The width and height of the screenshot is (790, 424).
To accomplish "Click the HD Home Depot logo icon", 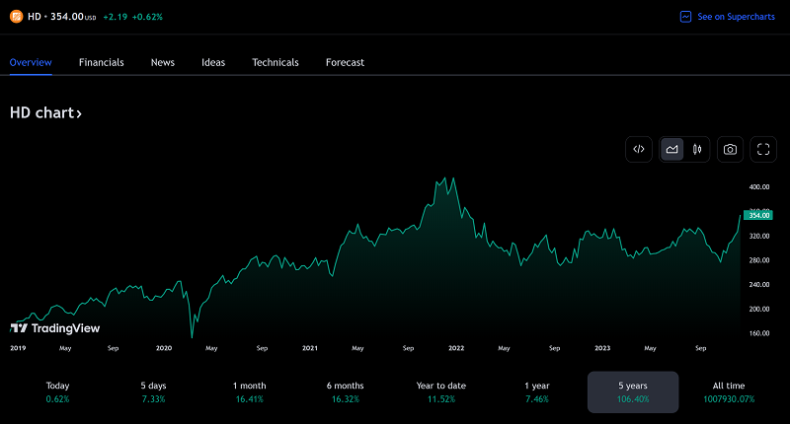I will point(16,16).
